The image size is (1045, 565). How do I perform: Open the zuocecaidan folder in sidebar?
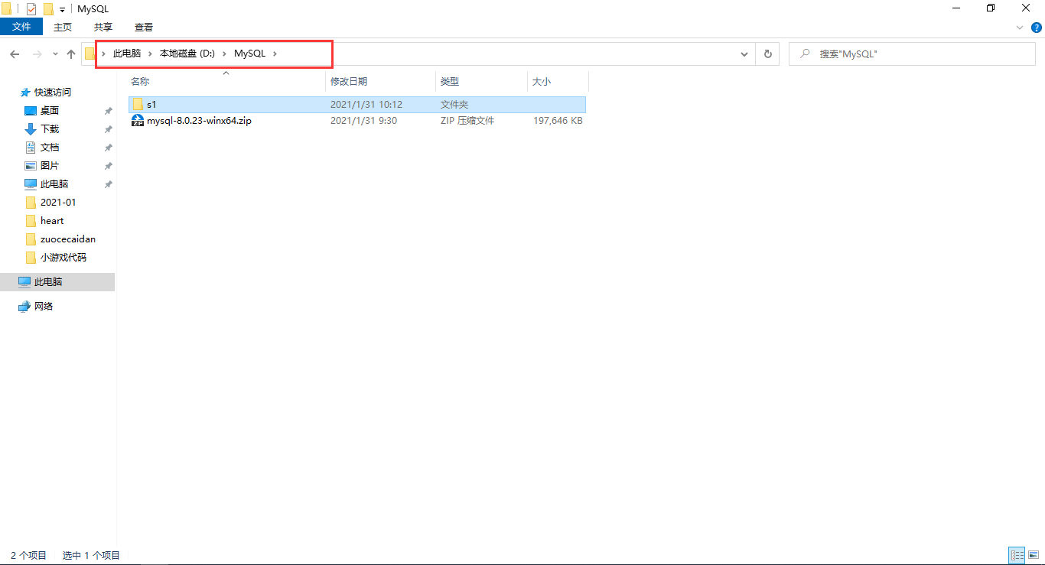point(68,239)
